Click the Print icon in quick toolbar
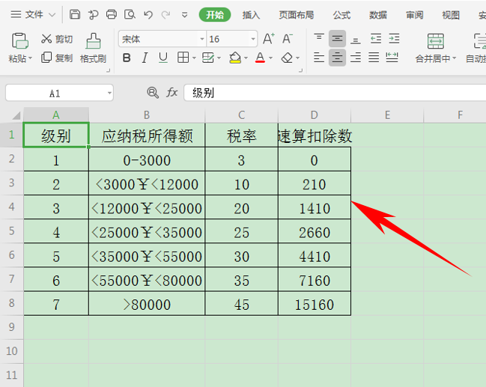This screenshot has width=486, height=387. tap(112, 14)
